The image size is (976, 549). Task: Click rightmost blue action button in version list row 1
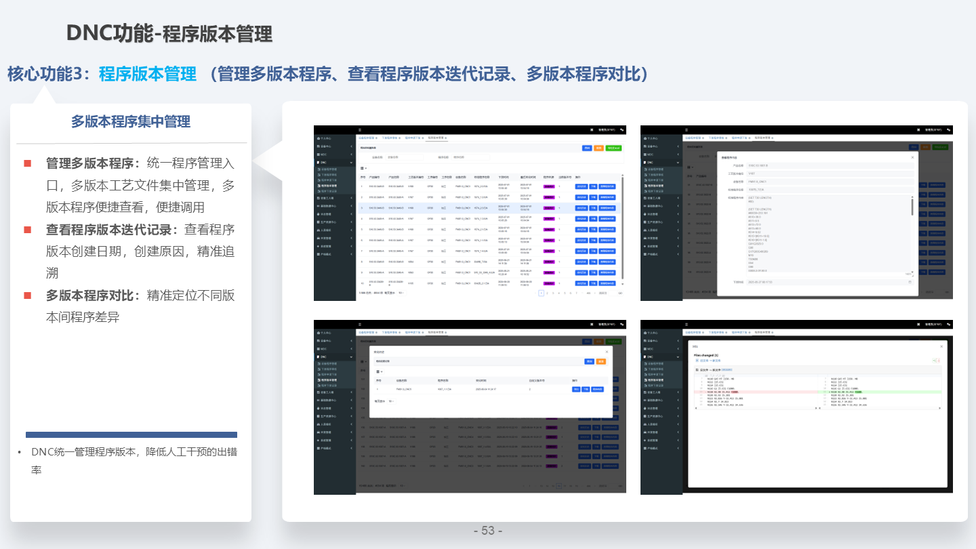tap(607, 186)
